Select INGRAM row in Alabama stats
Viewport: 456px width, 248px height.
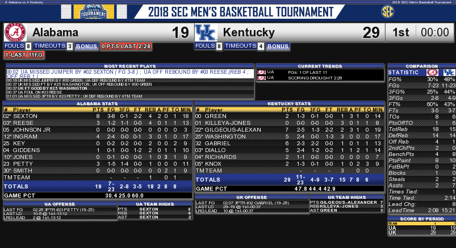coord(98,137)
